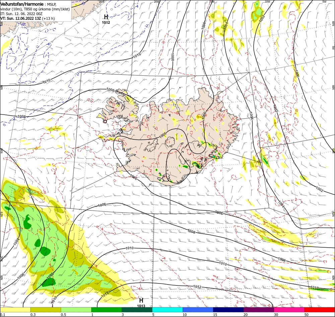Click the 'VT: Sun. 12.06.2022 13Z (+13 h)' line

(x=27, y=18)
